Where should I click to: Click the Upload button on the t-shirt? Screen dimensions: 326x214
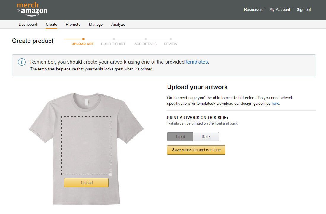tap(86, 183)
